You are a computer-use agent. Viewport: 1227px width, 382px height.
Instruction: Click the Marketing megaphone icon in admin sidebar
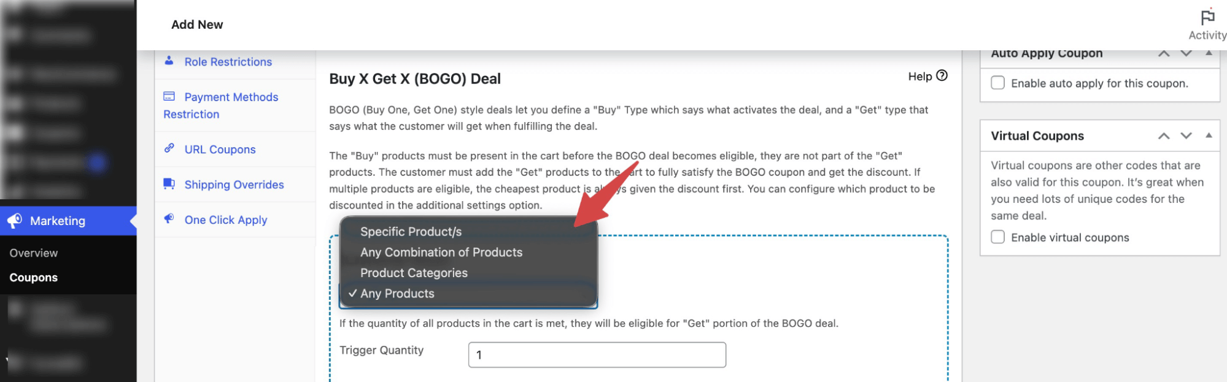[14, 221]
